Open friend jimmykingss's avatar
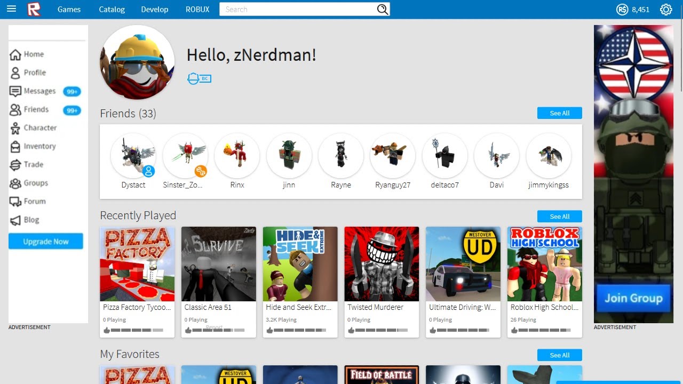 point(549,155)
